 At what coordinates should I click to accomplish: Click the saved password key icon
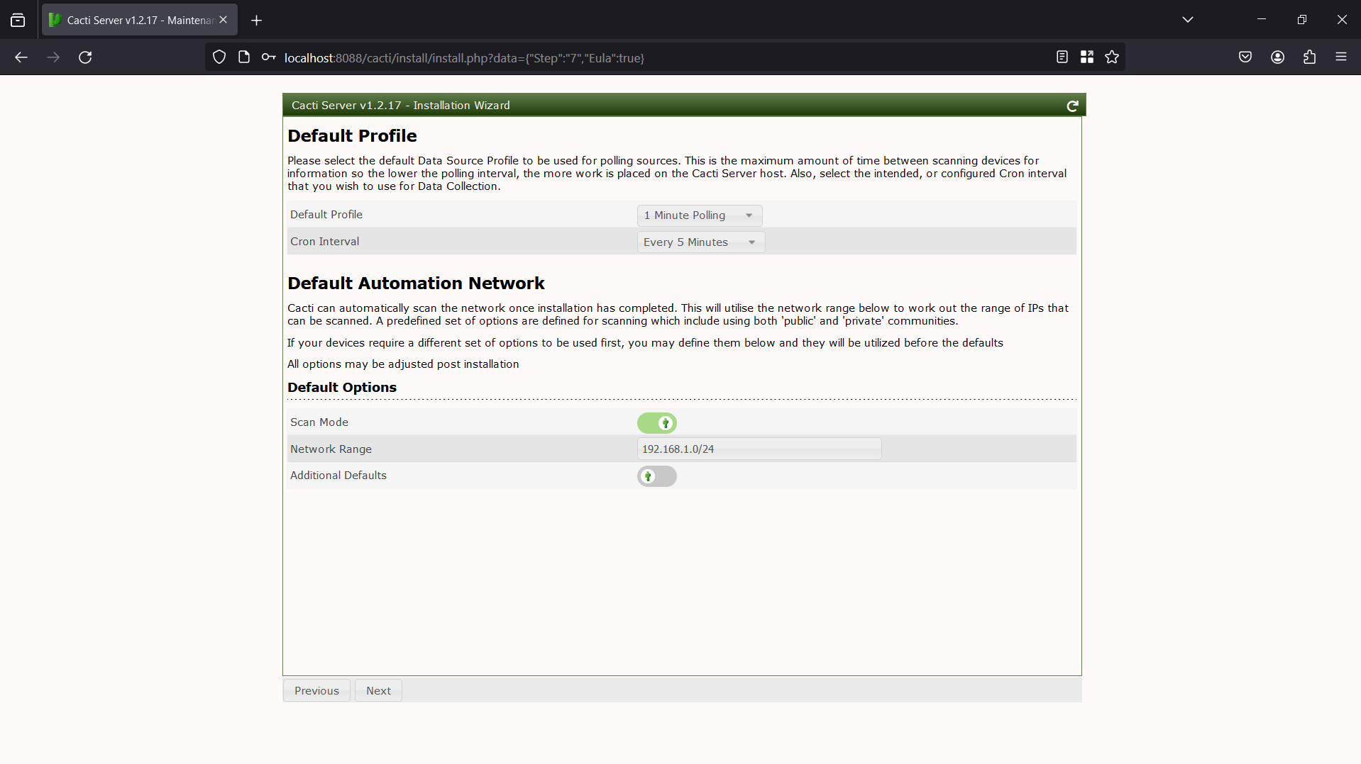pos(268,57)
